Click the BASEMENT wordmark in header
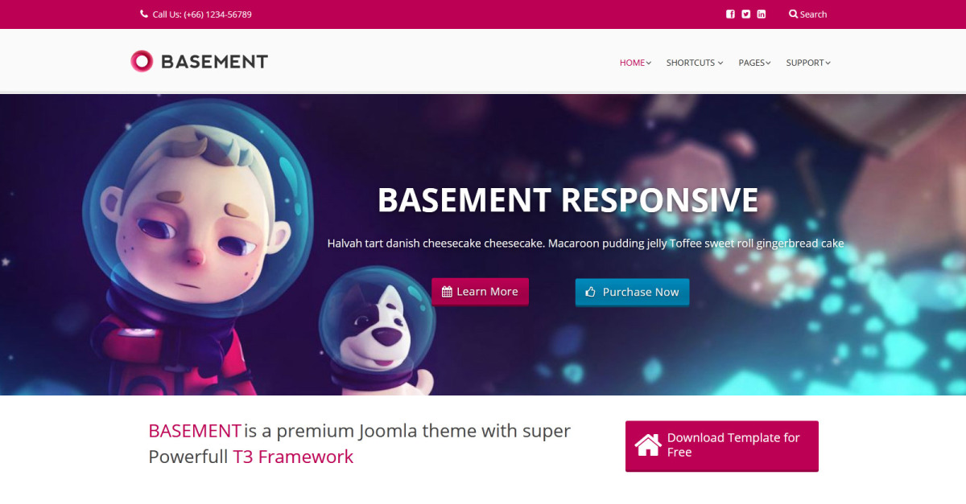Image resolution: width=966 pixels, height=504 pixels. [x=214, y=61]
